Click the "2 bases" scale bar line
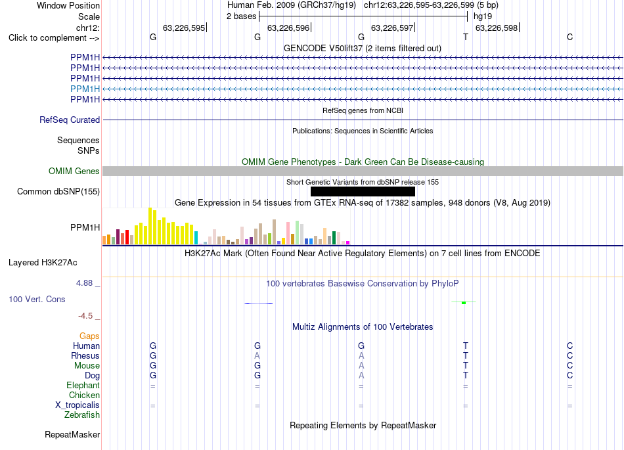 coord(363,16)
